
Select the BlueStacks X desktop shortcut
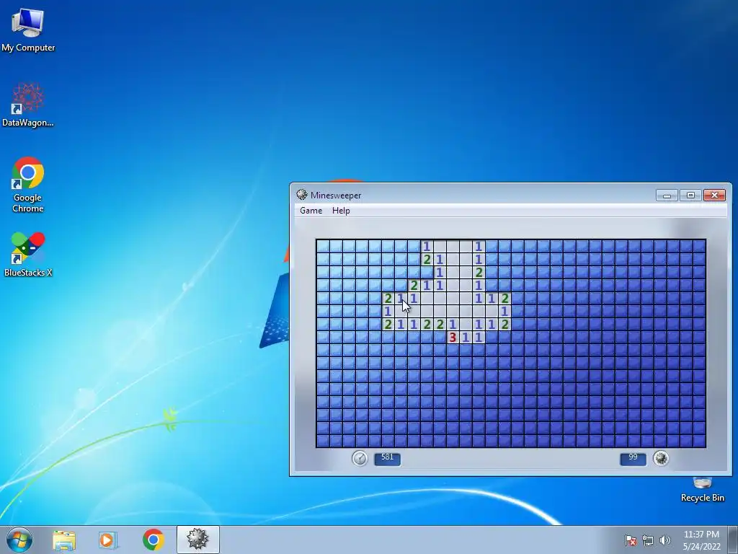(28, 255)
